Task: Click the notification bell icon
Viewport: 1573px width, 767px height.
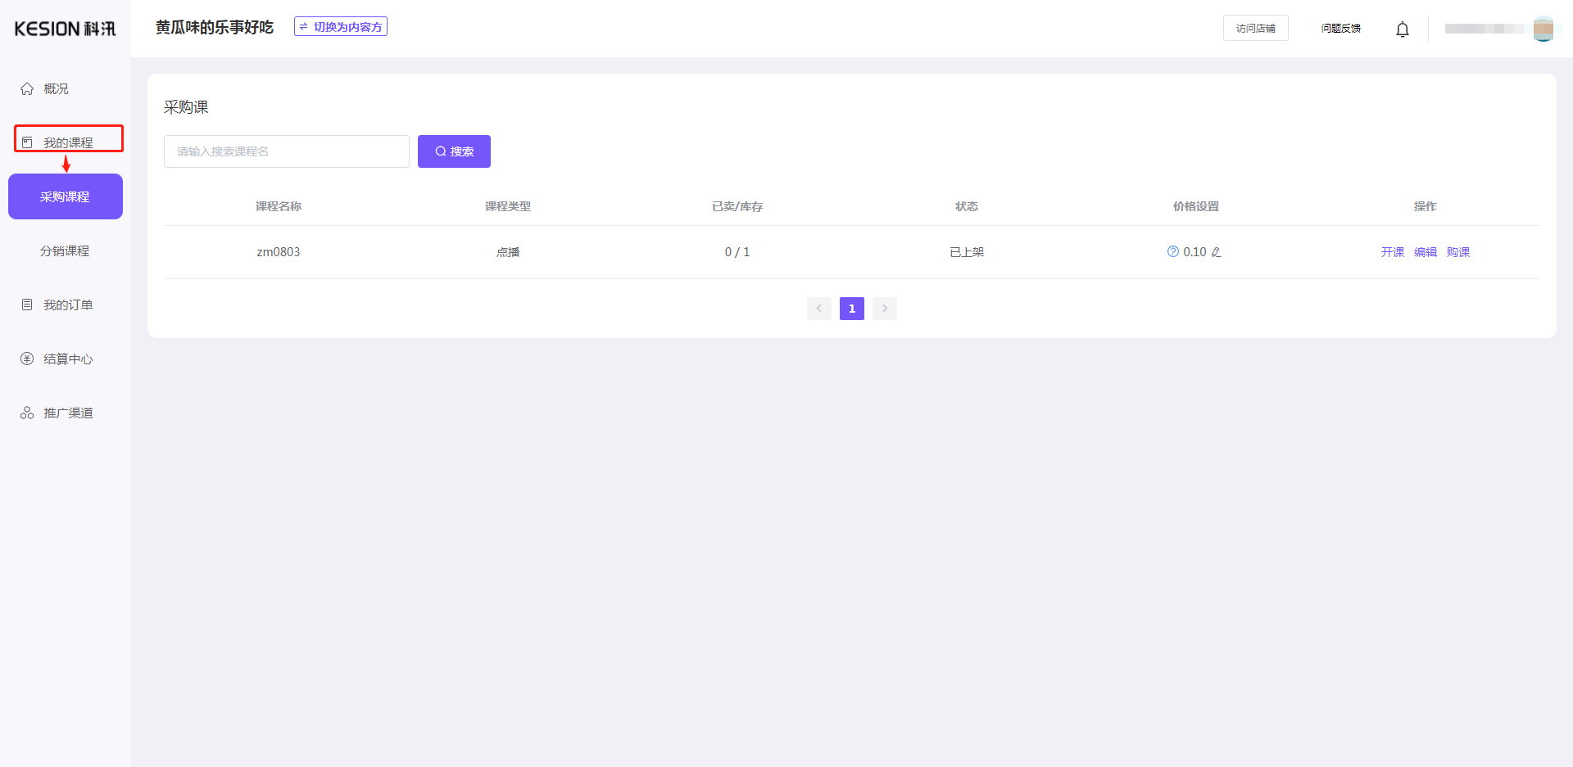Action: click(x=1402, y=29)
